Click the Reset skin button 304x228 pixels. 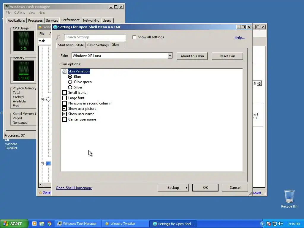coord(227,56)
